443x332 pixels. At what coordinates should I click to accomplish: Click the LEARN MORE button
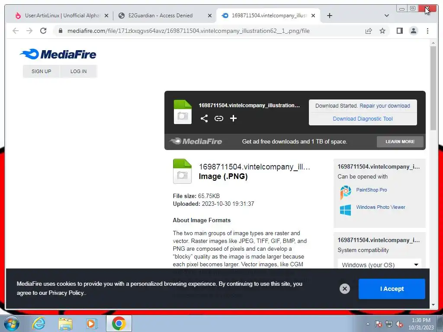tap(400, 142)
